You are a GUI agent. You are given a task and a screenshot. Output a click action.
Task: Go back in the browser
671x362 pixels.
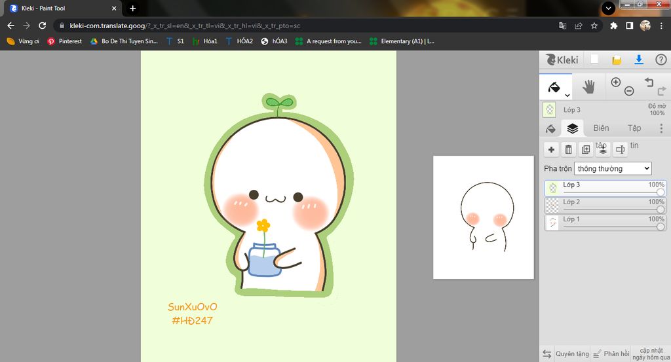point(10,26)
